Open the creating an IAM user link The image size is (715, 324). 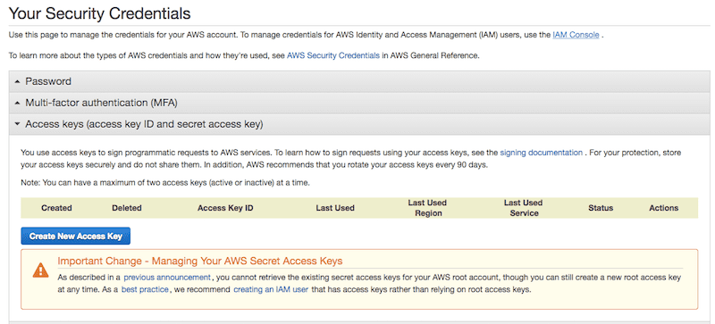[x=271, y=289]
